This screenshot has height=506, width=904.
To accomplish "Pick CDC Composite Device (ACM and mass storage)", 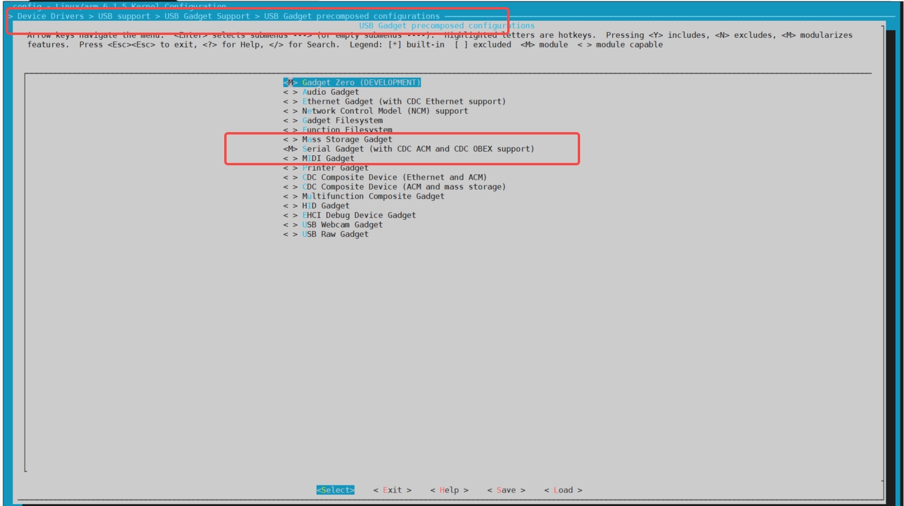I will point(404,187).
